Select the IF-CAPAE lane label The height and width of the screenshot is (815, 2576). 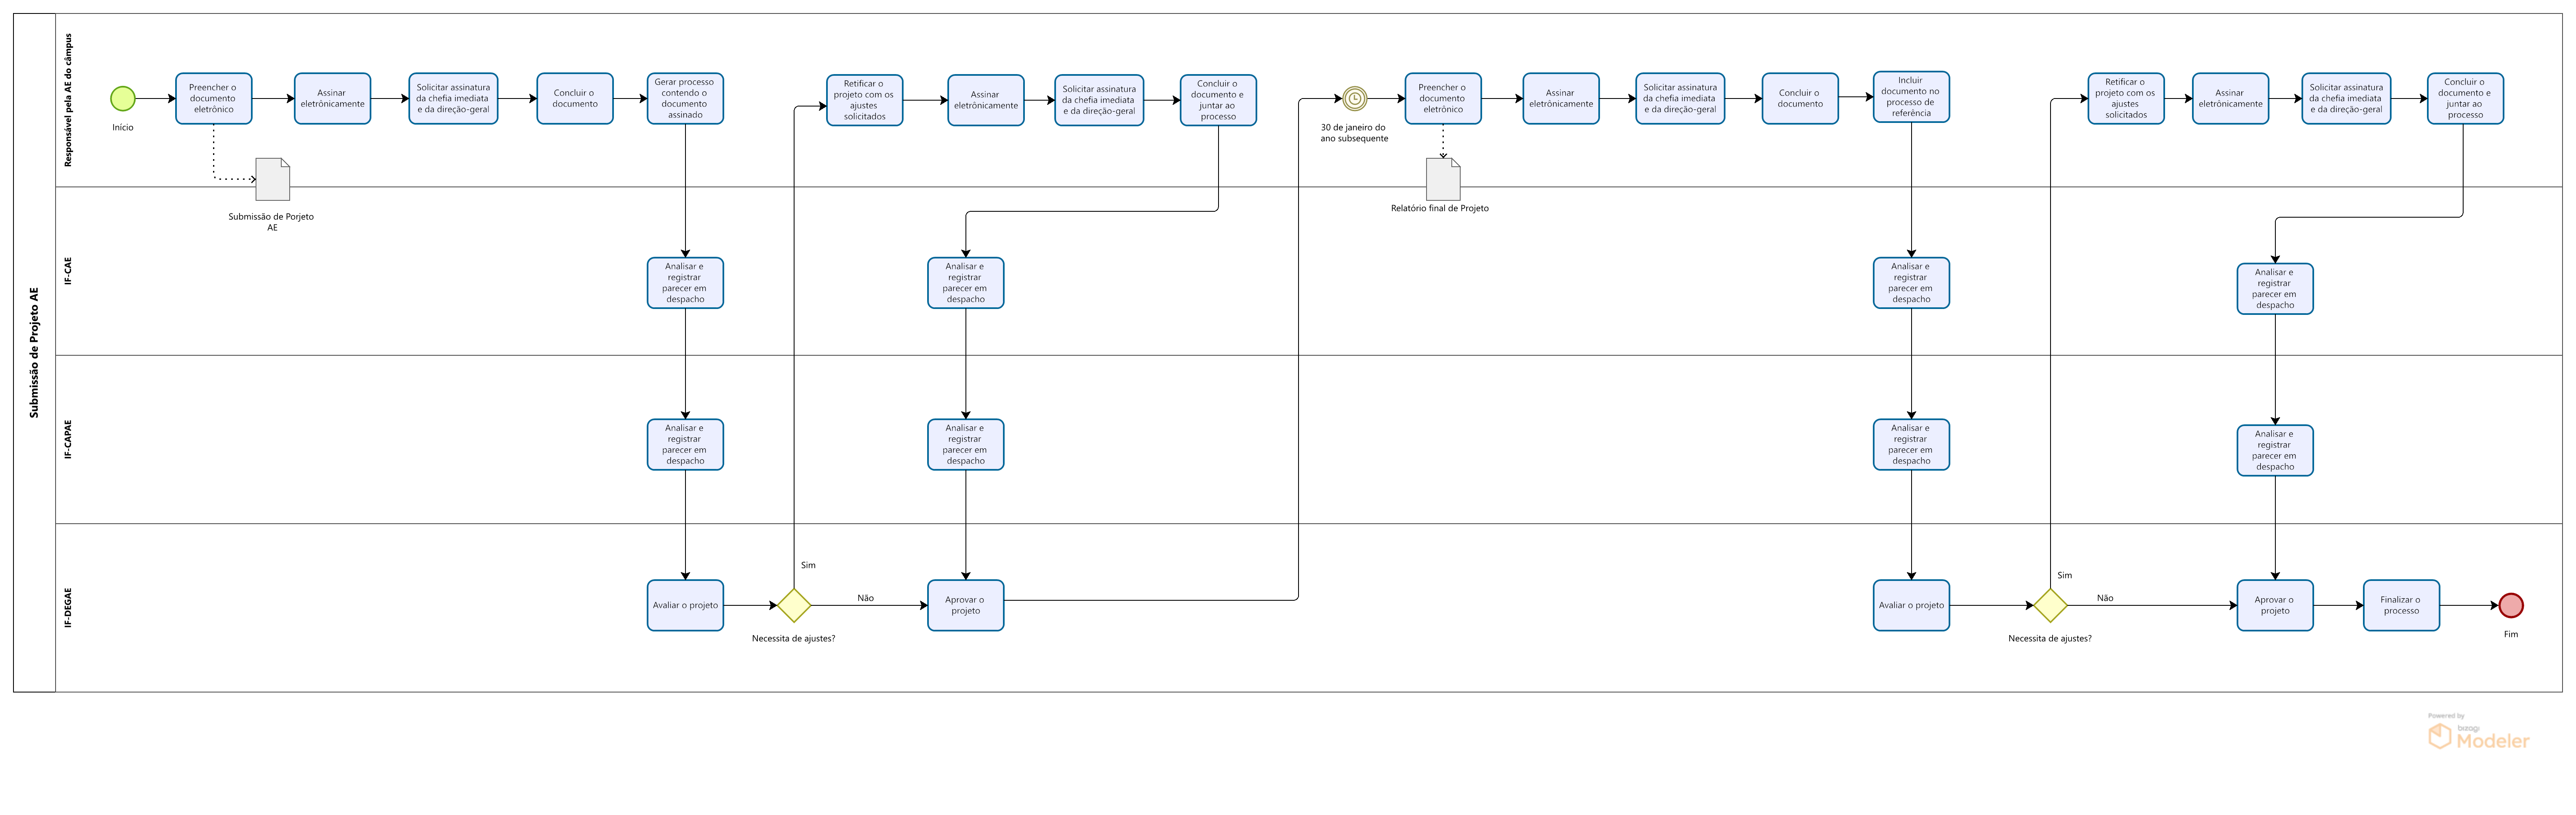68,439
